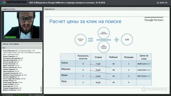171x96 pixels.
Task: Click position 1 in Елена row
Action: (129, 64)
